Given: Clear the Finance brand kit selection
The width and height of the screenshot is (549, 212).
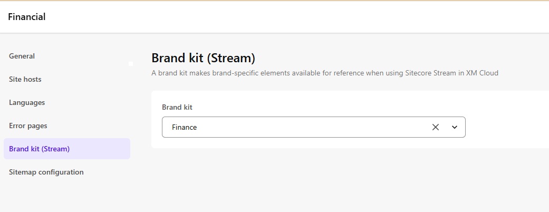Looking at the screenshot, I should (x=436, y=127).
